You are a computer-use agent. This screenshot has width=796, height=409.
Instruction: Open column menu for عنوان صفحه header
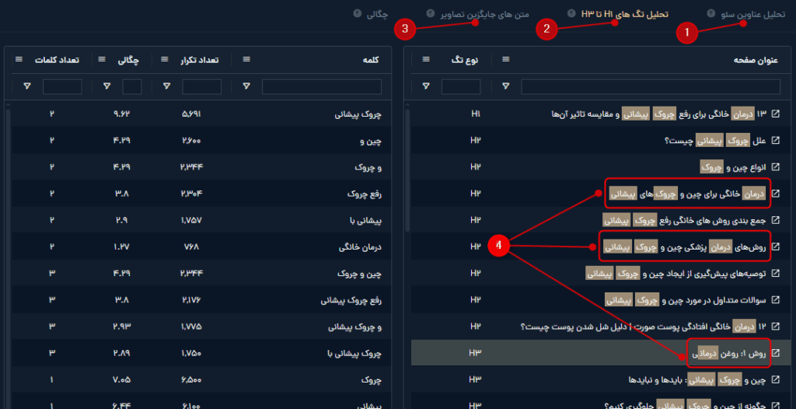coord(506,60)
